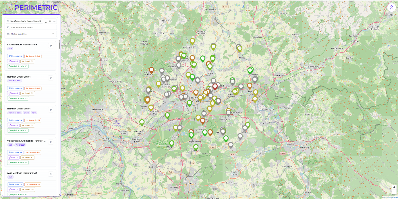The image size is (398, 199).
Task: Toggle eye icon on Volkswagen Automobile Frankfurt card
Action: point(51,142)
